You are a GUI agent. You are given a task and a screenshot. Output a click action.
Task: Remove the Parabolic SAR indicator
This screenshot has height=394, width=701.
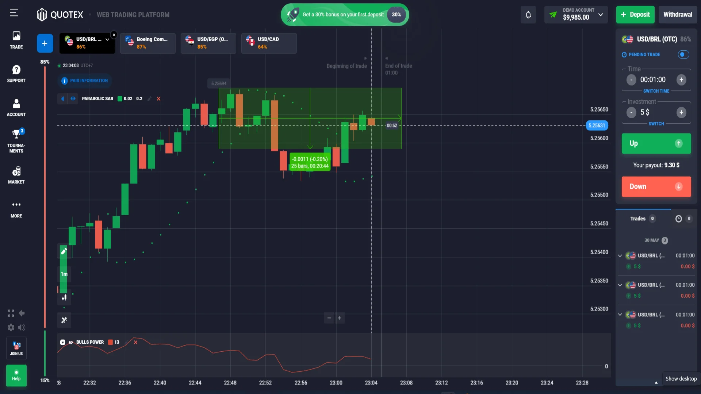tap(158, 98)
